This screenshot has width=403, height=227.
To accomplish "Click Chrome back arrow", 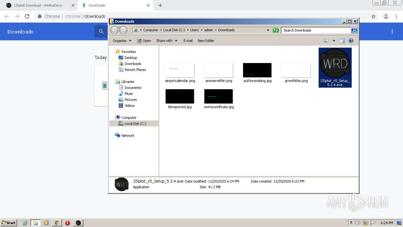I will [7, 16].
